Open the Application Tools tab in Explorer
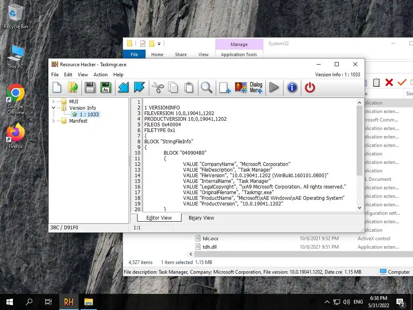This screenshot has width=413, height=310. [239, 54]
